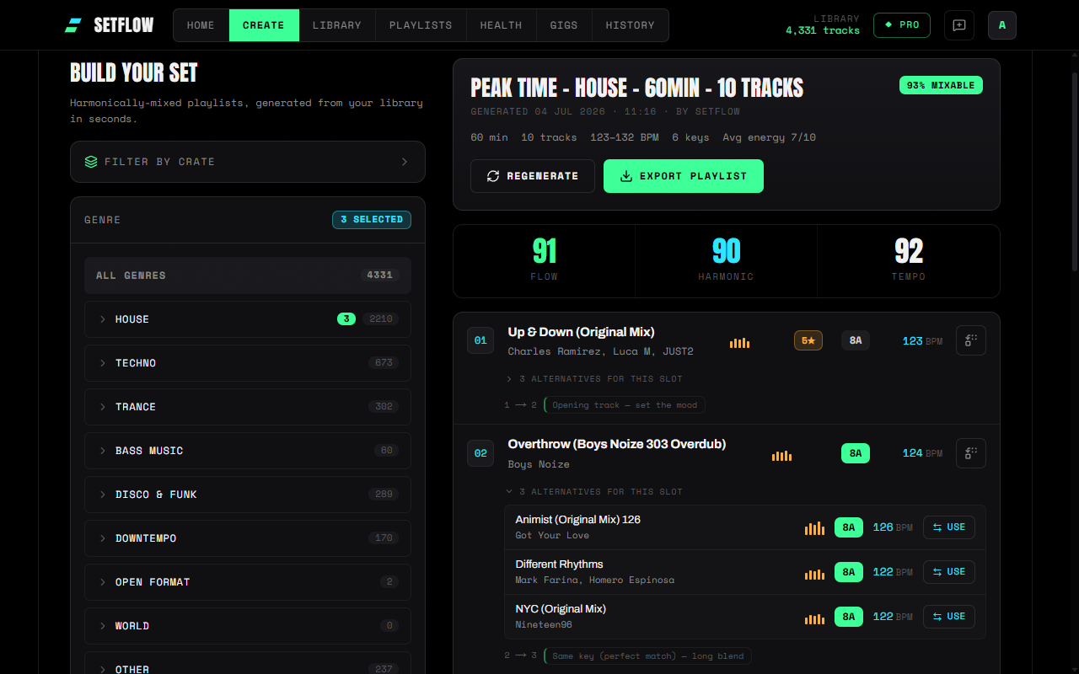1079x674 pixels.
Task: Open the user avatar A menu
Action: point(1002,25)
